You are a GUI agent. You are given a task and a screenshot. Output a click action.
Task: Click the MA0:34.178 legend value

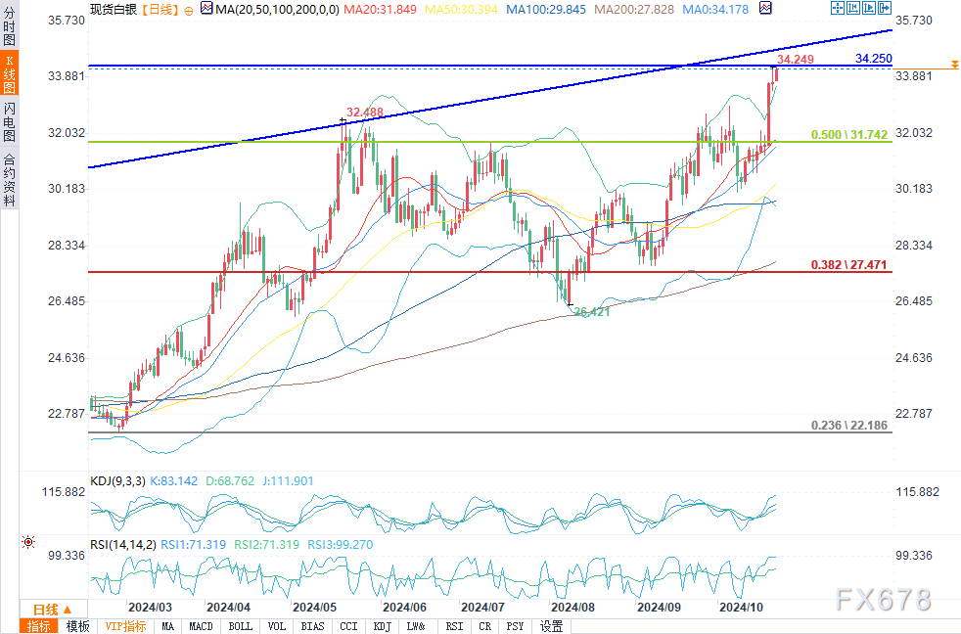point(715,9)
